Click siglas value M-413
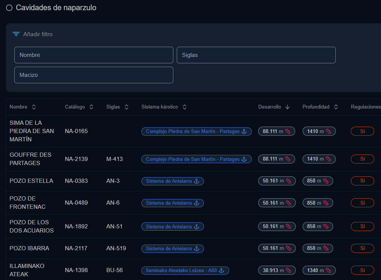Screen dimensions: 381x280 tap(115, 159)
